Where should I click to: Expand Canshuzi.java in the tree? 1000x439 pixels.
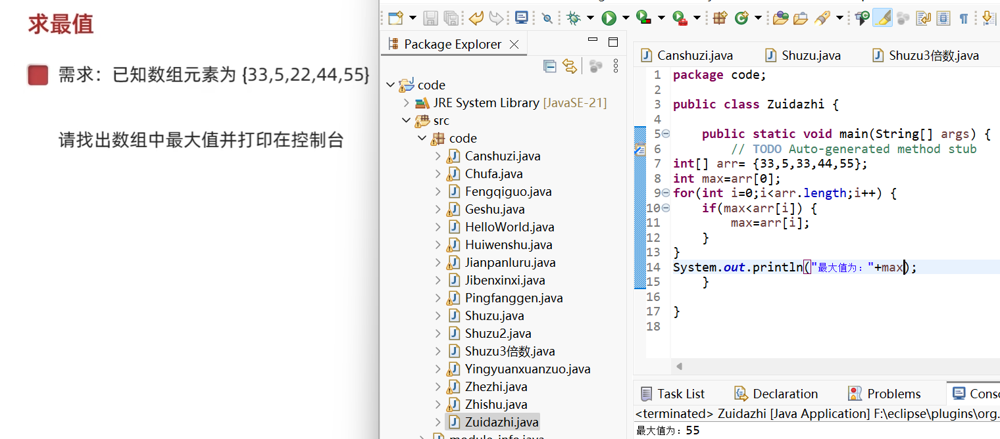(438, 156)
